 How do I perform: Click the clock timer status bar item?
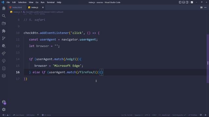[x=46, y=115]
